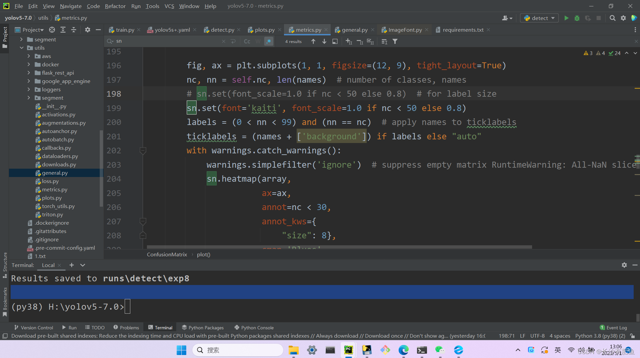The height and width of the screenshot is (358, 640).
Task: Hide the Project panel
Action: [98, 30]
